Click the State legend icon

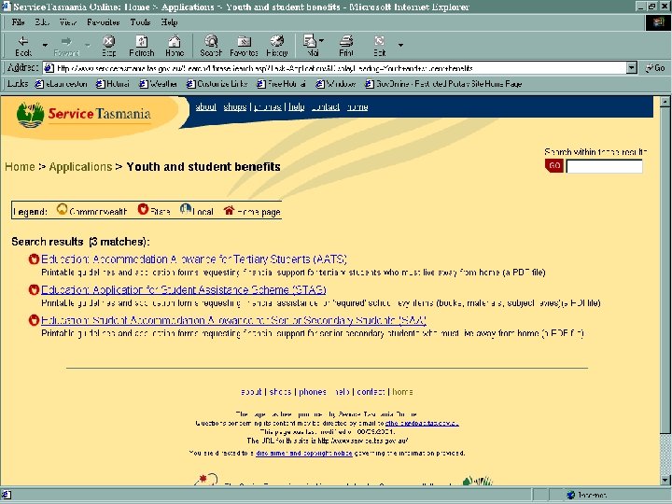coord(143,209)
